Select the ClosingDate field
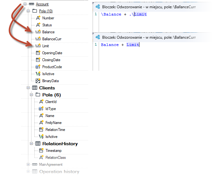The width and height of the screenshot is (212, 182). [51, 60]
